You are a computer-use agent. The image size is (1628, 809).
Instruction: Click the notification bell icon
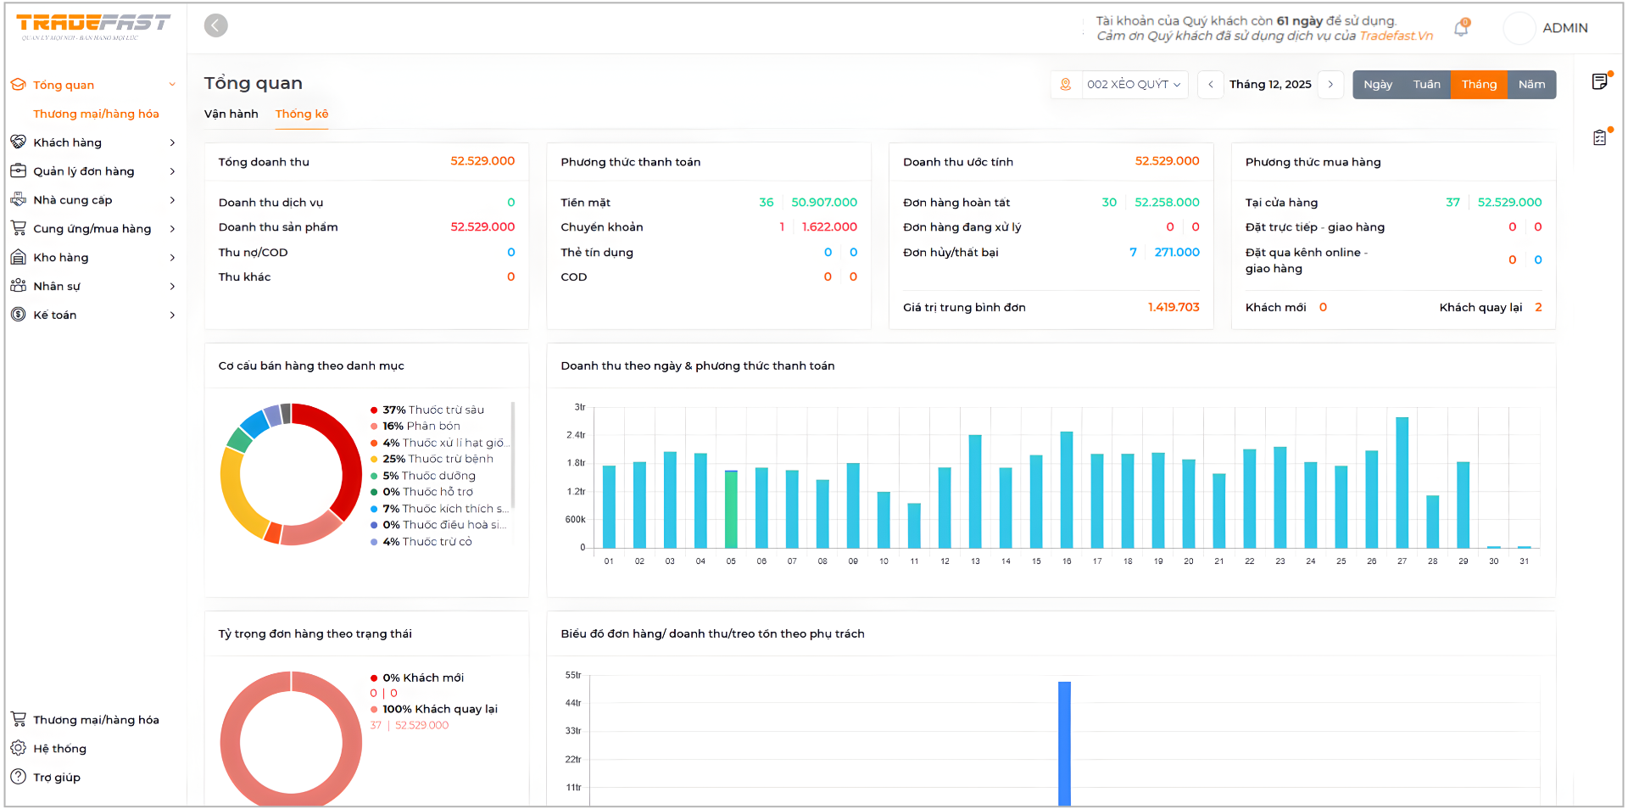coord(1461,29)
